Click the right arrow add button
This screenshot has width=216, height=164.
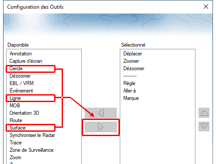[101, 127]
